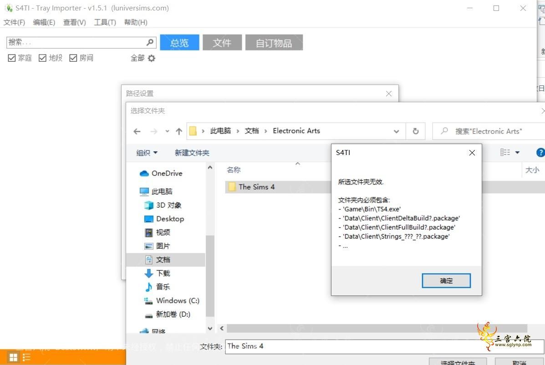Viewport: 545px width, 365px height.
Task: Expand the view options dropdown arrow
Action: (x=517, y=152)
